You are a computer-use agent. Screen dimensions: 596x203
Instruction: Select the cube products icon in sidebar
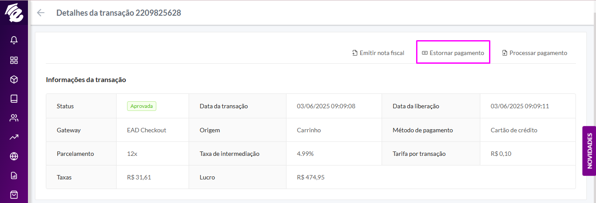coord(14,79)
